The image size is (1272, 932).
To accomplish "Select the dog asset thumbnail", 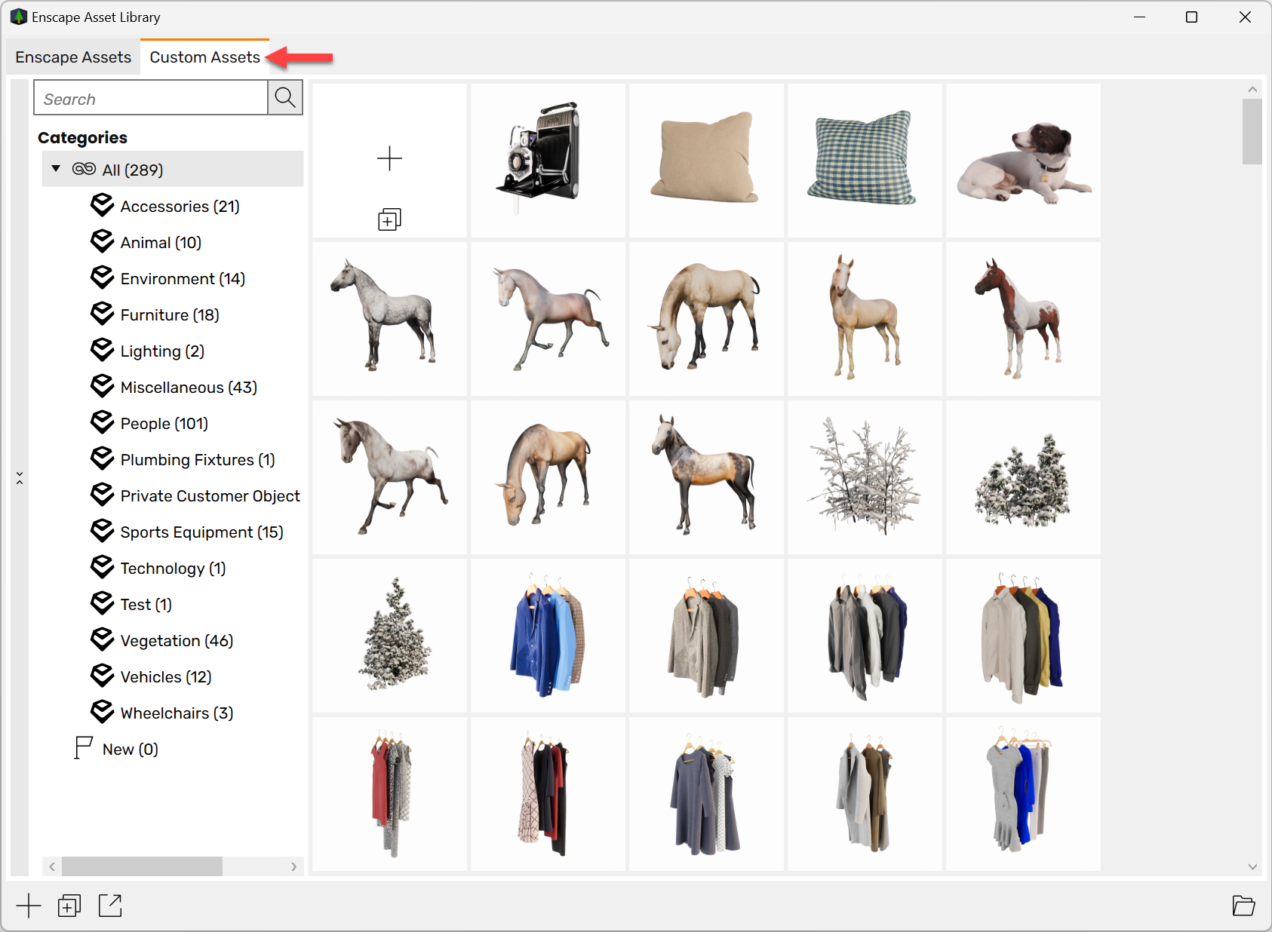I will tap(1023, 159).
